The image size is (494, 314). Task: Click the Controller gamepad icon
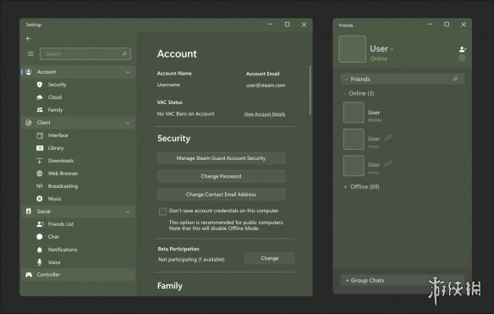(x=29, y=274)
